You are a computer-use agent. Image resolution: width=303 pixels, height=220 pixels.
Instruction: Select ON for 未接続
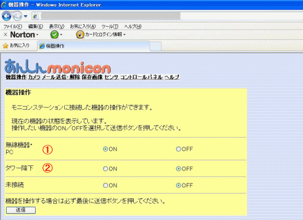pyautogui.click(x=105, y=185)
